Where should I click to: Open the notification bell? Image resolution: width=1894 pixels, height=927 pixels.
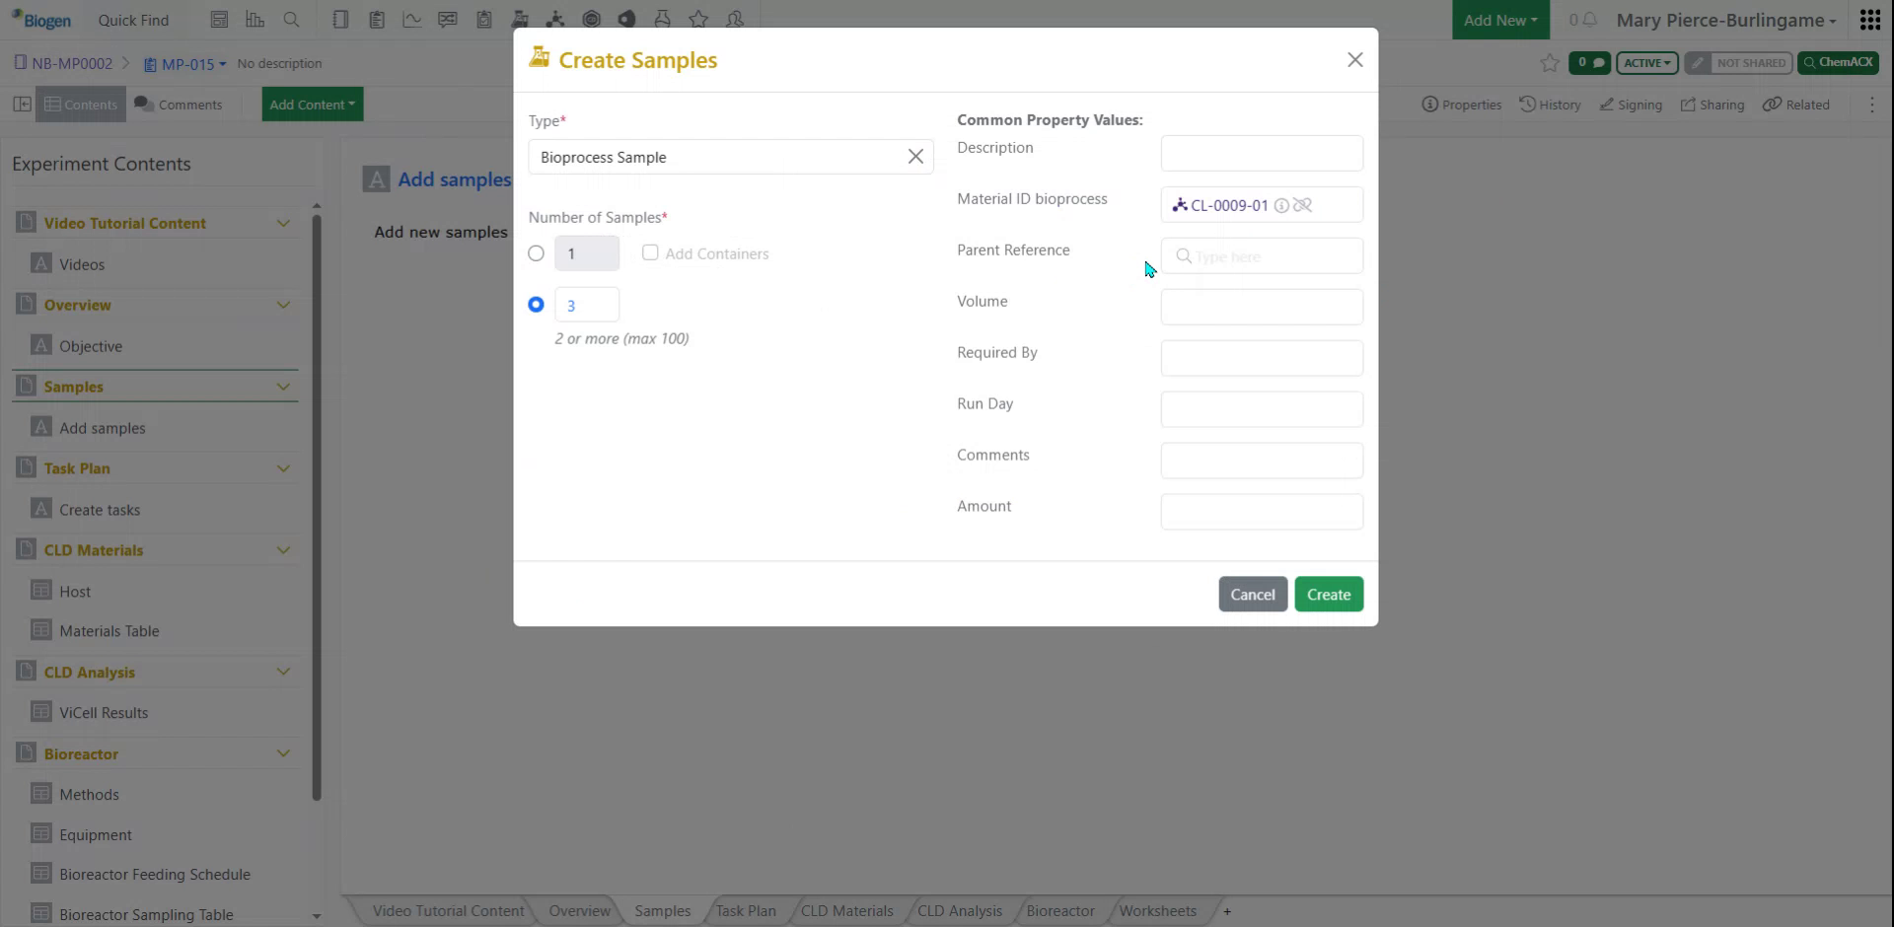[x=1590, y=20]
